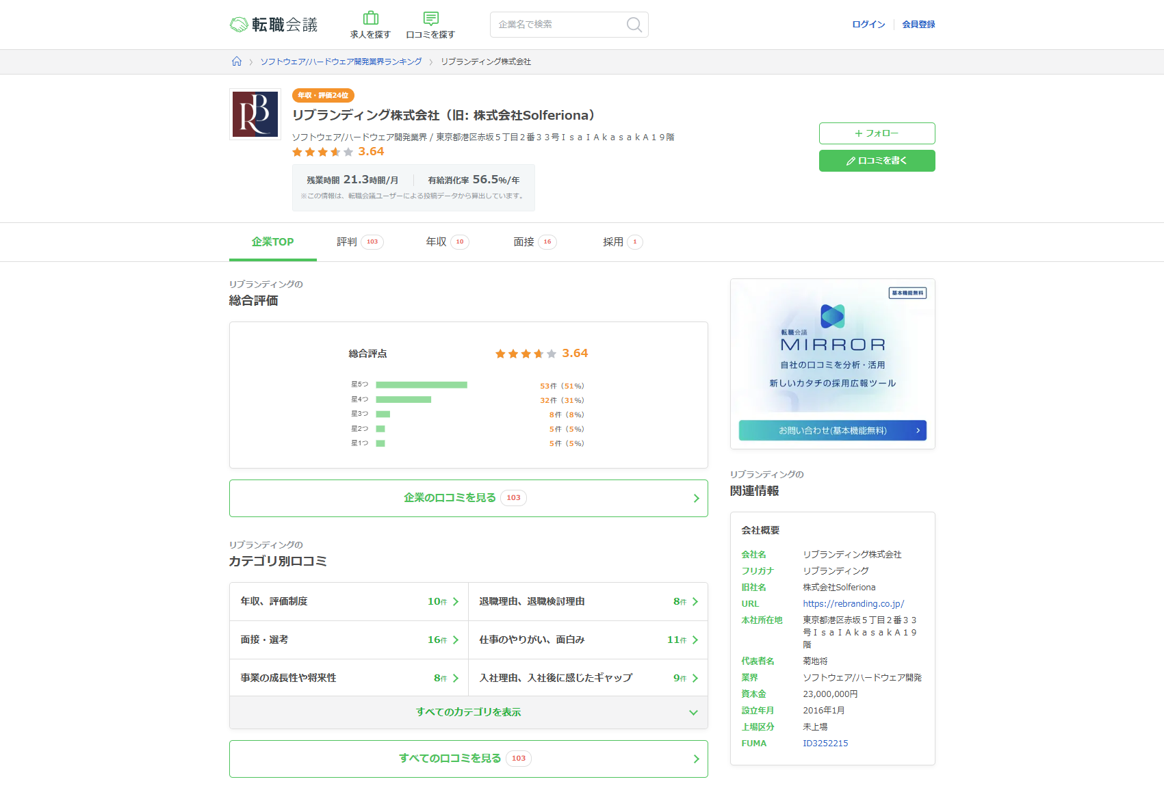Click the ログイン link
The width and height of the screenshot is (1164, 788).
click(868, 25)
